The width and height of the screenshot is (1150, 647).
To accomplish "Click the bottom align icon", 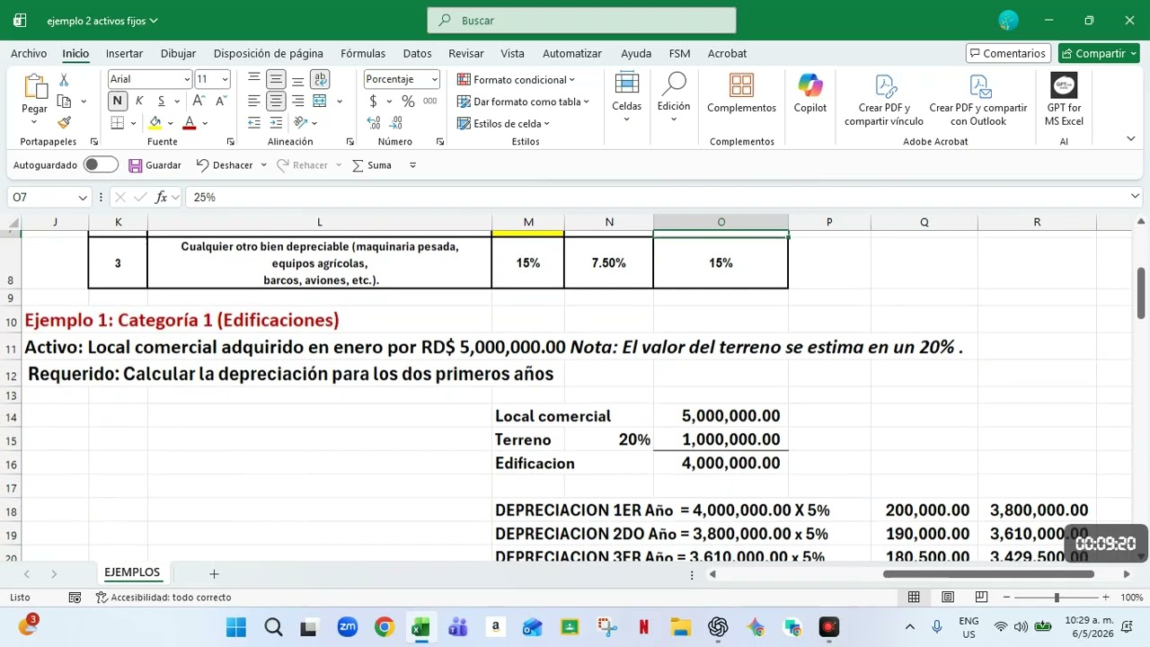I will tap(297, 79).
